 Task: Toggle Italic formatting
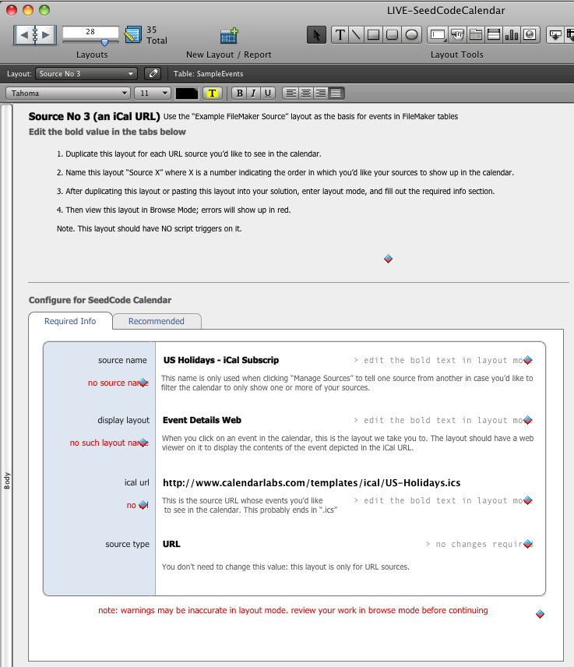(253, 94)
